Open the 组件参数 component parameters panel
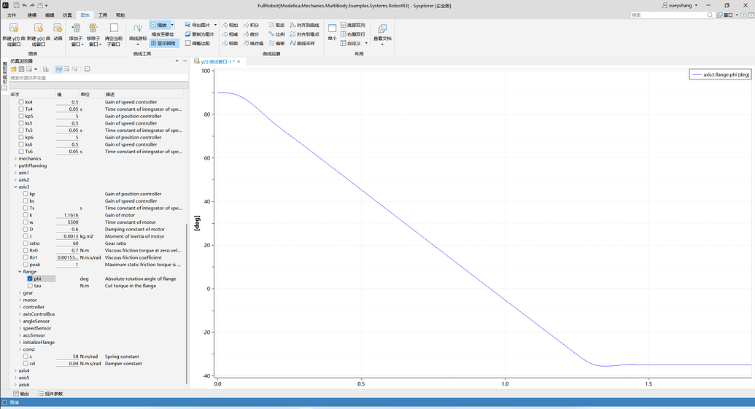Viewport: 755px width, 409px height. (x=50, y=394)
